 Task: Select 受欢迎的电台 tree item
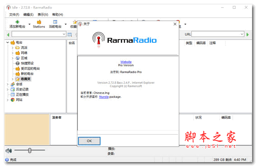click(x=30, y=68)
